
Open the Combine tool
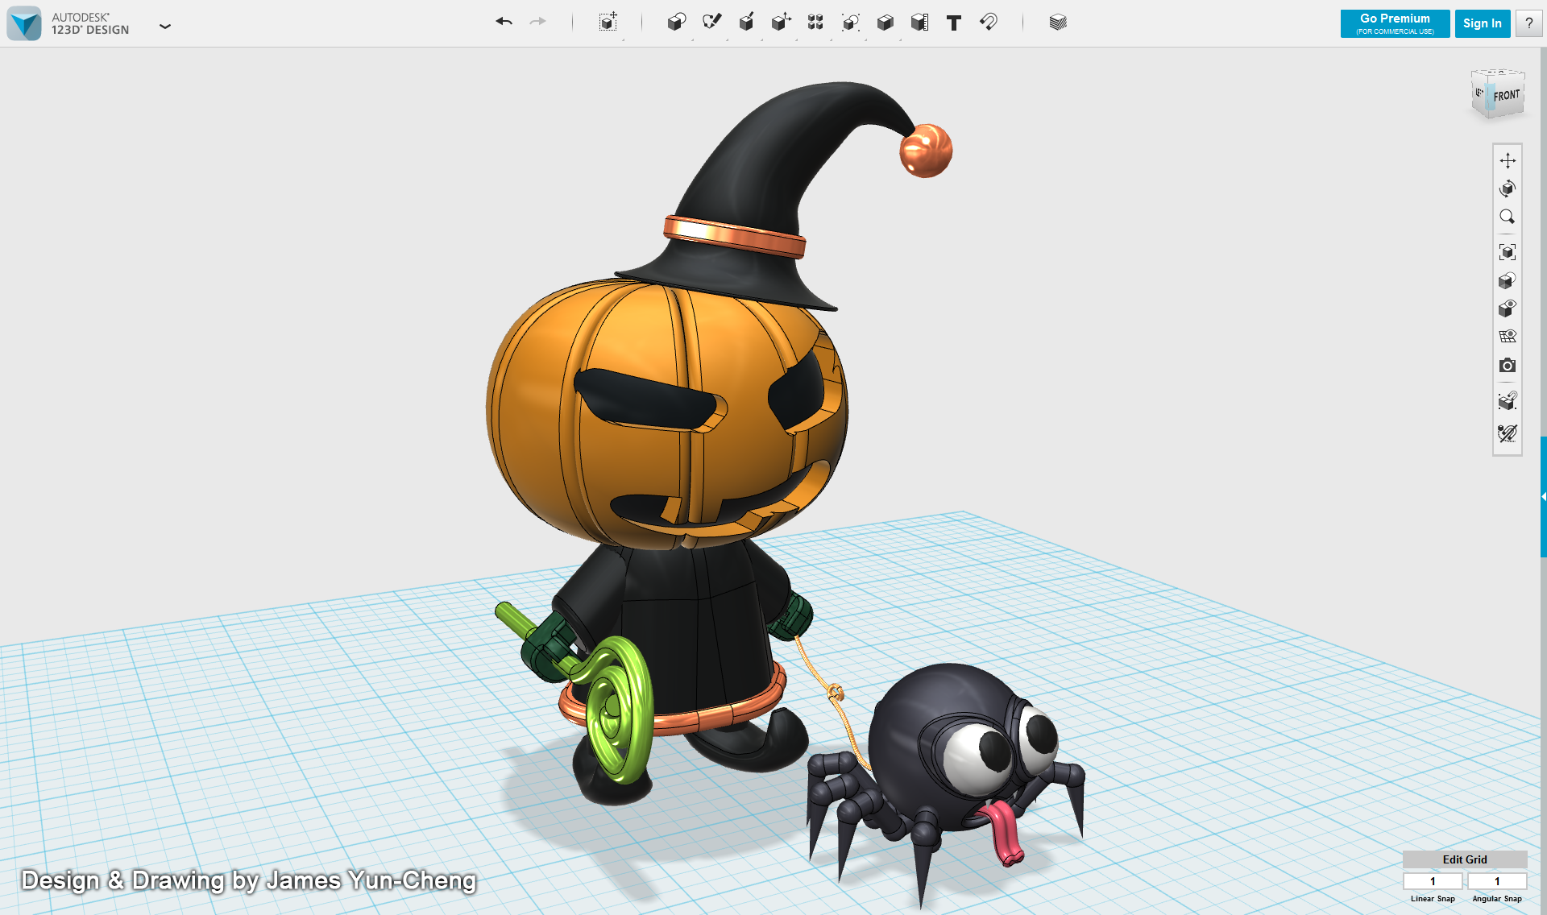click(x=885, y=22)
